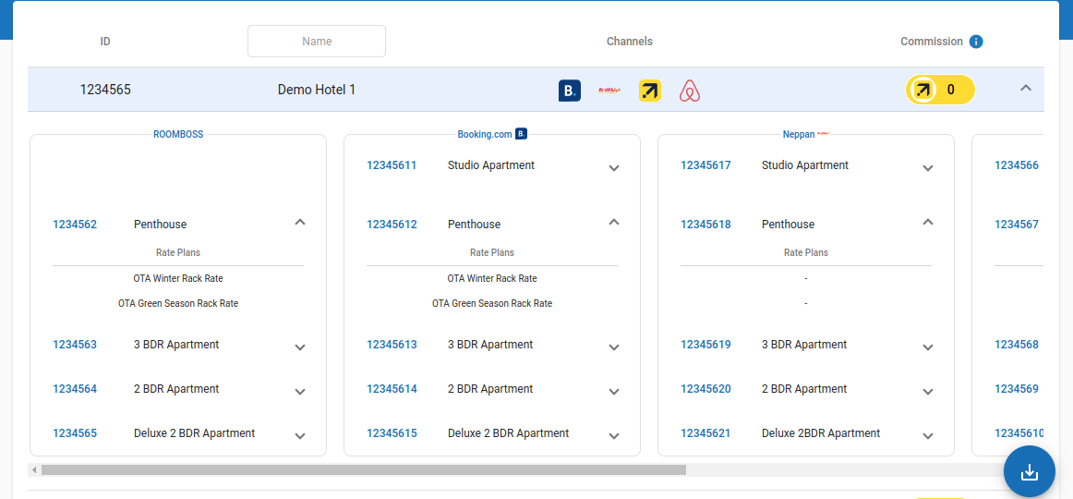Expand Booking.com 3 BDR Apartment
This screenshot has height=499, width=1073.
coord(614,347)
